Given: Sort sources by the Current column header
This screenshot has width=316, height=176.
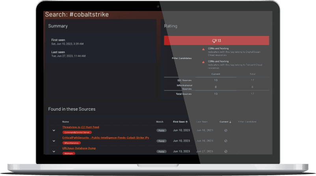Looking at the screenshot, I should coord(224,122).
